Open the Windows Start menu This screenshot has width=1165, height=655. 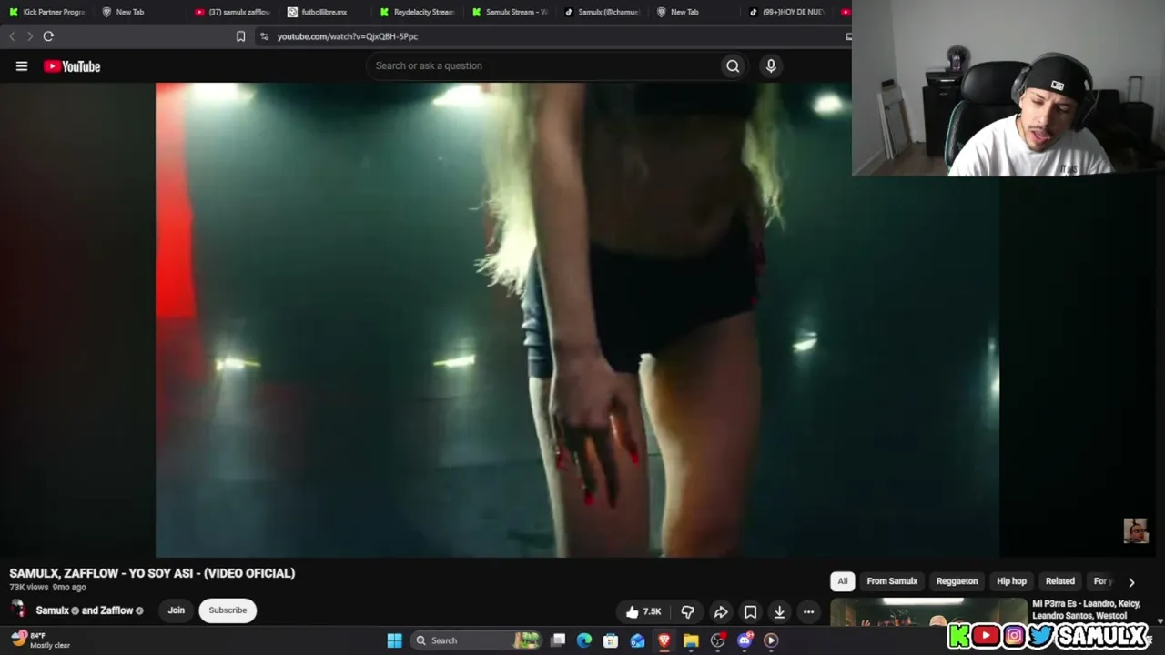(394, 640)
